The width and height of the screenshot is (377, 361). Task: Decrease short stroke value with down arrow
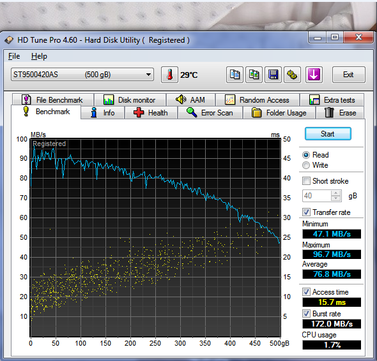[x=336, y=198]
